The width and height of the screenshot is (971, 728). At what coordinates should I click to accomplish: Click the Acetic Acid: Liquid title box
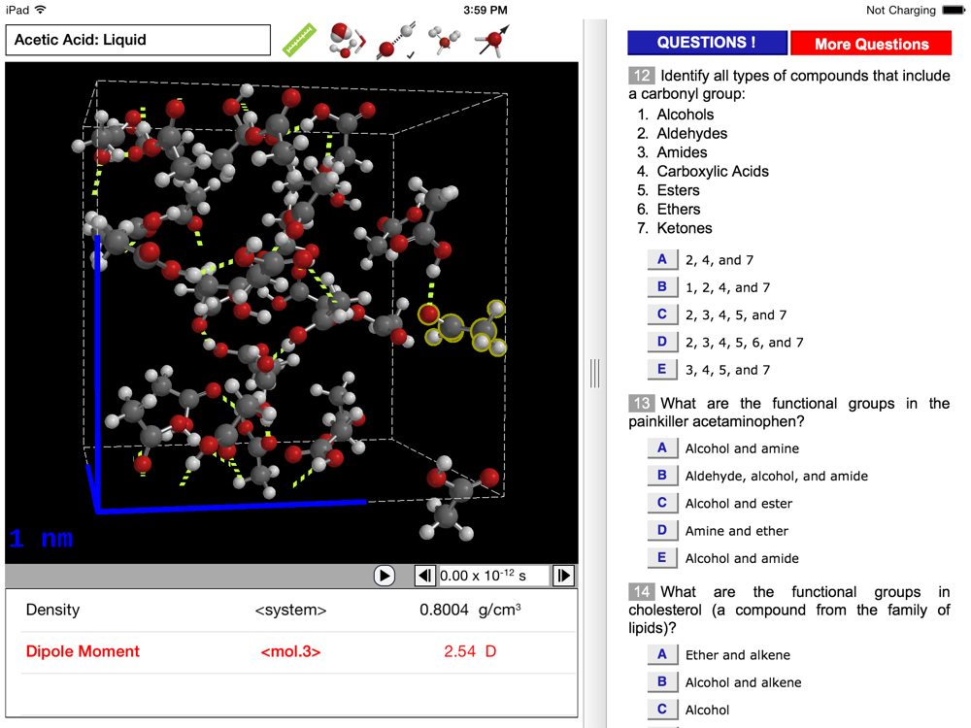coord(138,41)
